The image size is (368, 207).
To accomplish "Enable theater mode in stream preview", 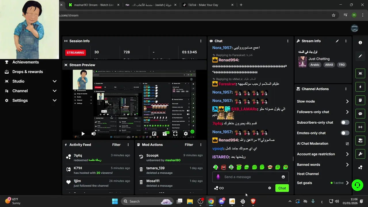I will (165, 134).
